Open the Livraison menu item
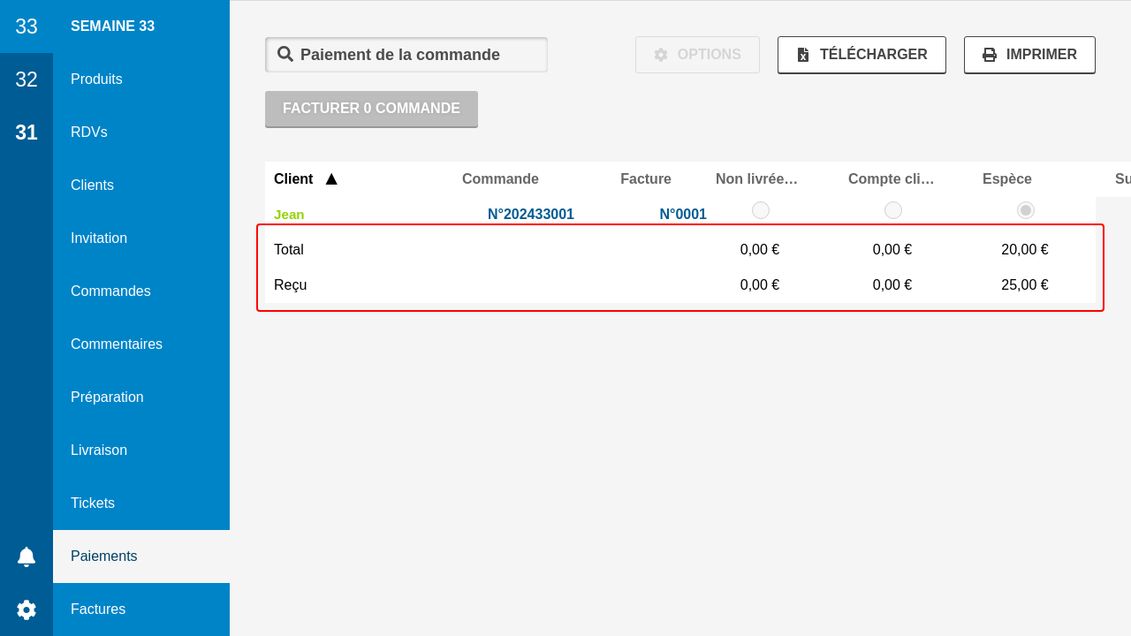This screenshot has height=636, width=1131. pos(99,450)
